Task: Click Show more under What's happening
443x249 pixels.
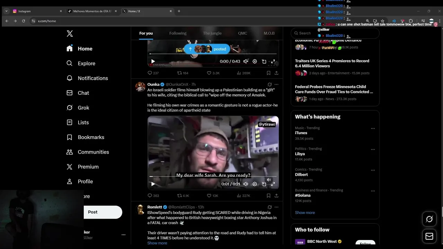Action: point(305,213)
